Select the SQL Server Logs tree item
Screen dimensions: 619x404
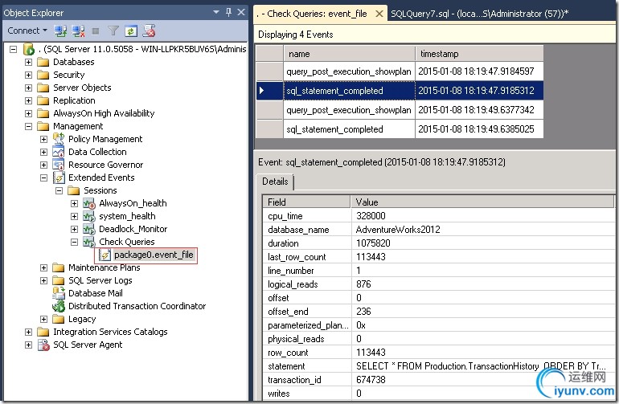[100, 280]
